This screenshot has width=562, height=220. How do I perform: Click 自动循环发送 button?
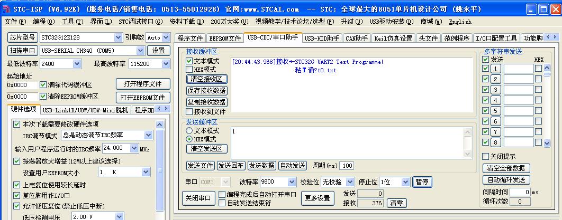click(506, 180)
